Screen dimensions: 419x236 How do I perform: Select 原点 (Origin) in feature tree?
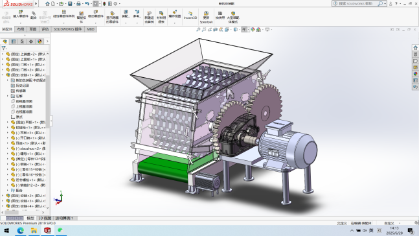point(19,117)
